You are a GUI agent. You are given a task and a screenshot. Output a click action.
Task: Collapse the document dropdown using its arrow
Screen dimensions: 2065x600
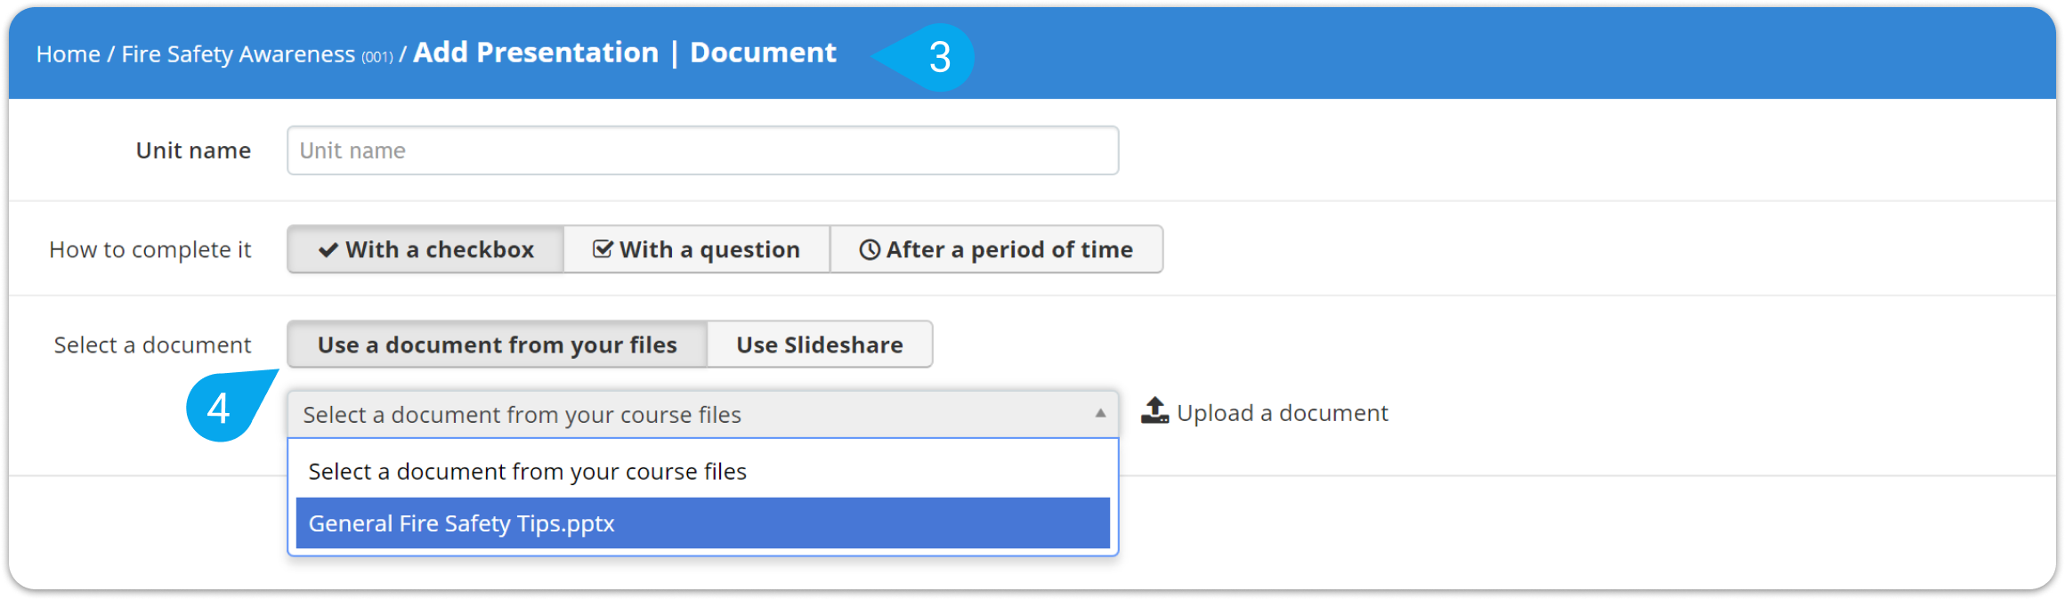[1100, 414]
